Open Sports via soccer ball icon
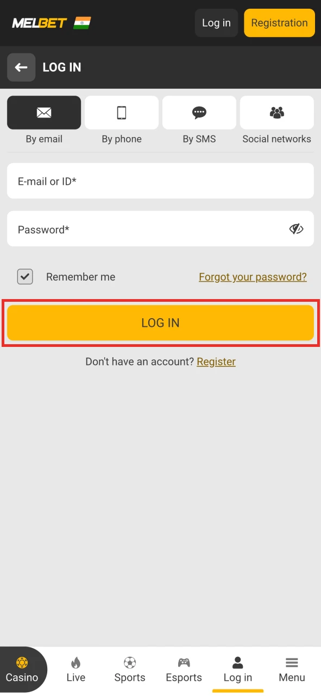 click(130, 662)
